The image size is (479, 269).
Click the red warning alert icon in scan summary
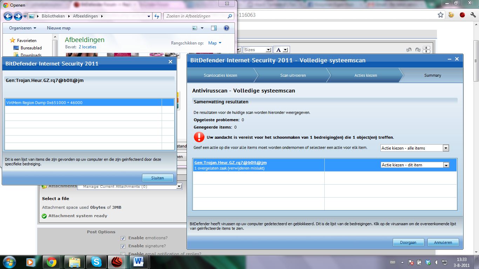[199, 137]
